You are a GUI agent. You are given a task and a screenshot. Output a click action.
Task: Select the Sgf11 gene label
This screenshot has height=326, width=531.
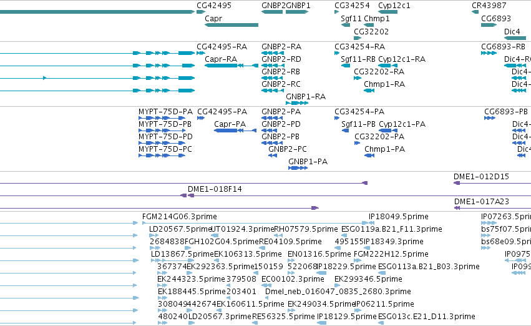(x=351, y=19)
